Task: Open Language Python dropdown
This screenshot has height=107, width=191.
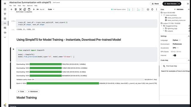Action: [x=176, y=40]
